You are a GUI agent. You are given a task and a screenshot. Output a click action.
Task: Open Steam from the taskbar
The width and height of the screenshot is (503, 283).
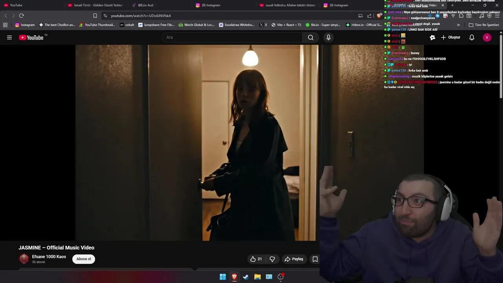246,277
